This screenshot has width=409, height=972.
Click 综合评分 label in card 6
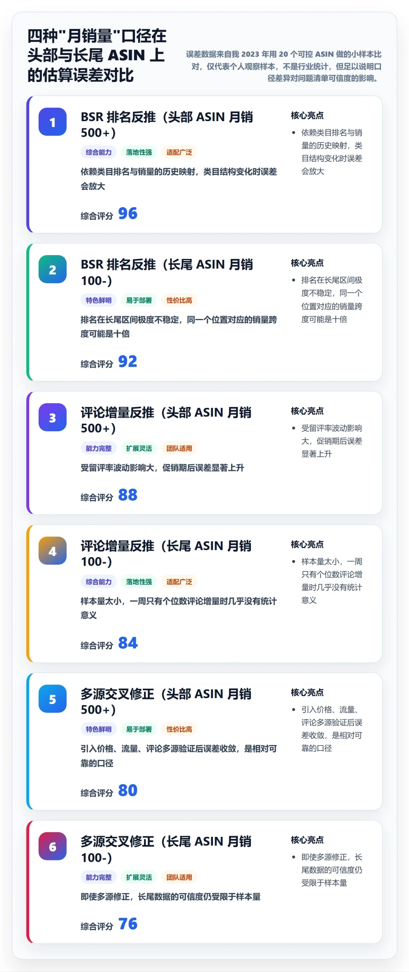[97, 926]
